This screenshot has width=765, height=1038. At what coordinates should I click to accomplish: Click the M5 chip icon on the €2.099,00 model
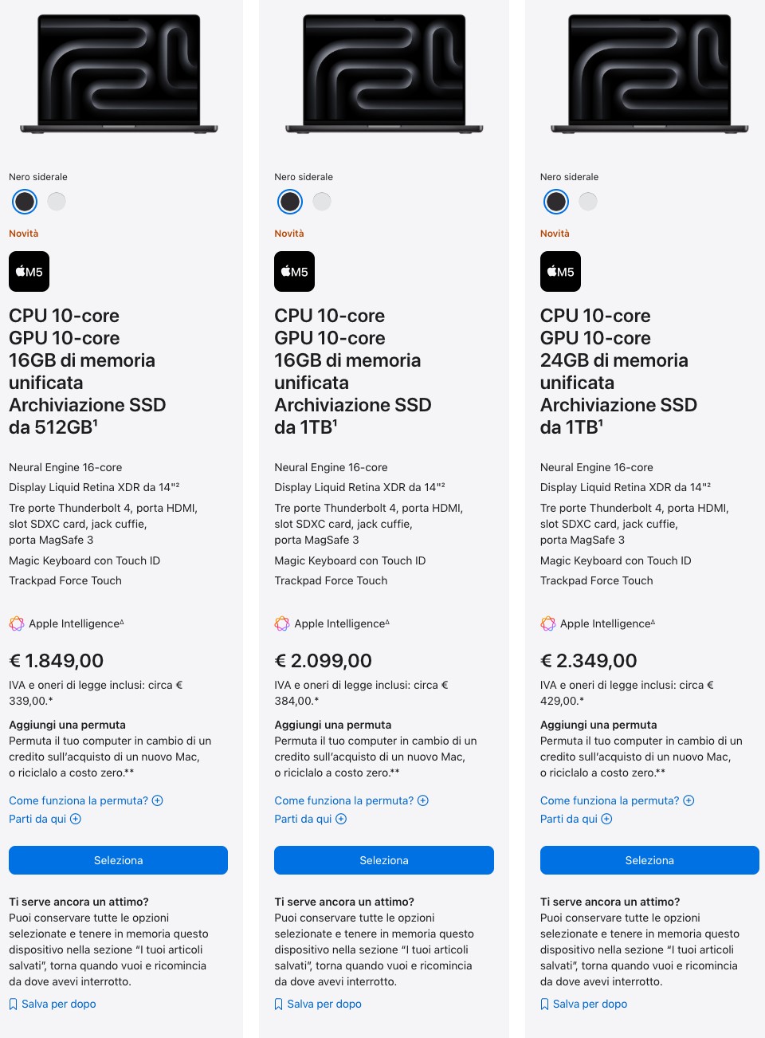coord(294,272)
